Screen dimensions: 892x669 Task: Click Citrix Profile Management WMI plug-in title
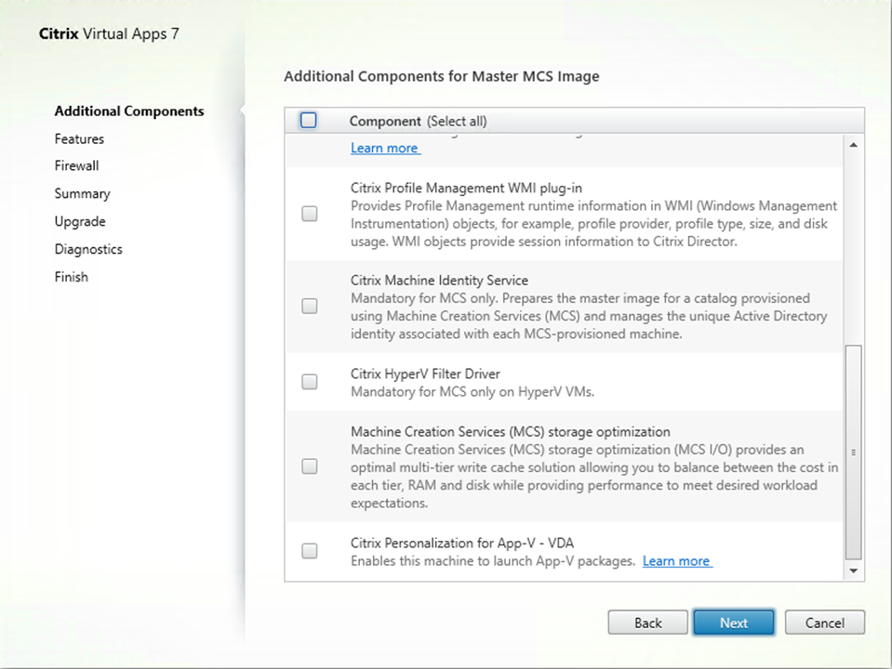(x=467, y=188)
